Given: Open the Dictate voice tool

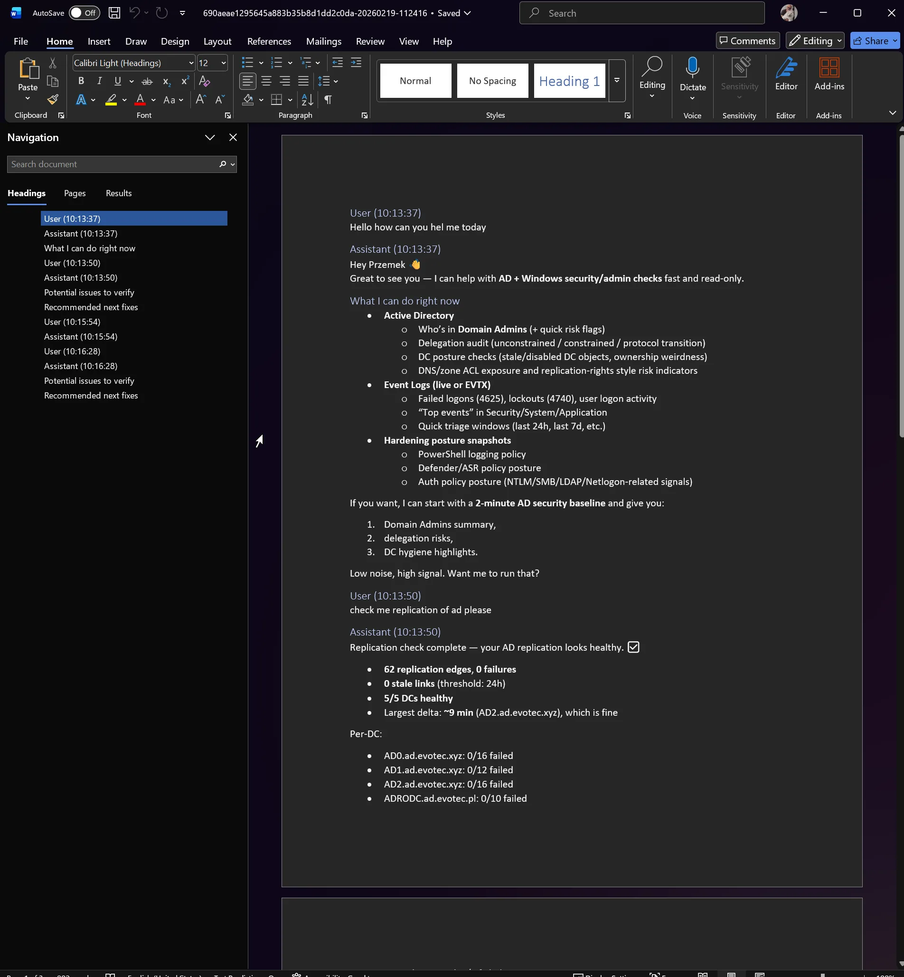Looking at the screenshot, I should coord(692,75).
